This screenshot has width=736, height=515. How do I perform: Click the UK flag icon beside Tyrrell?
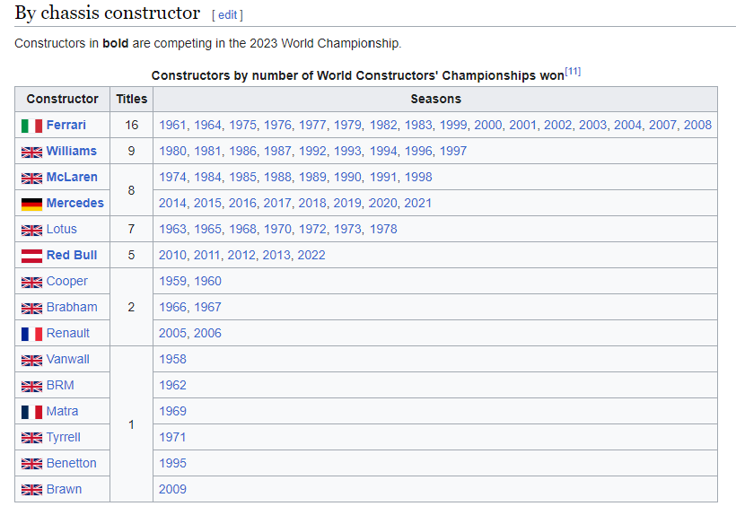tap(31, 438)
